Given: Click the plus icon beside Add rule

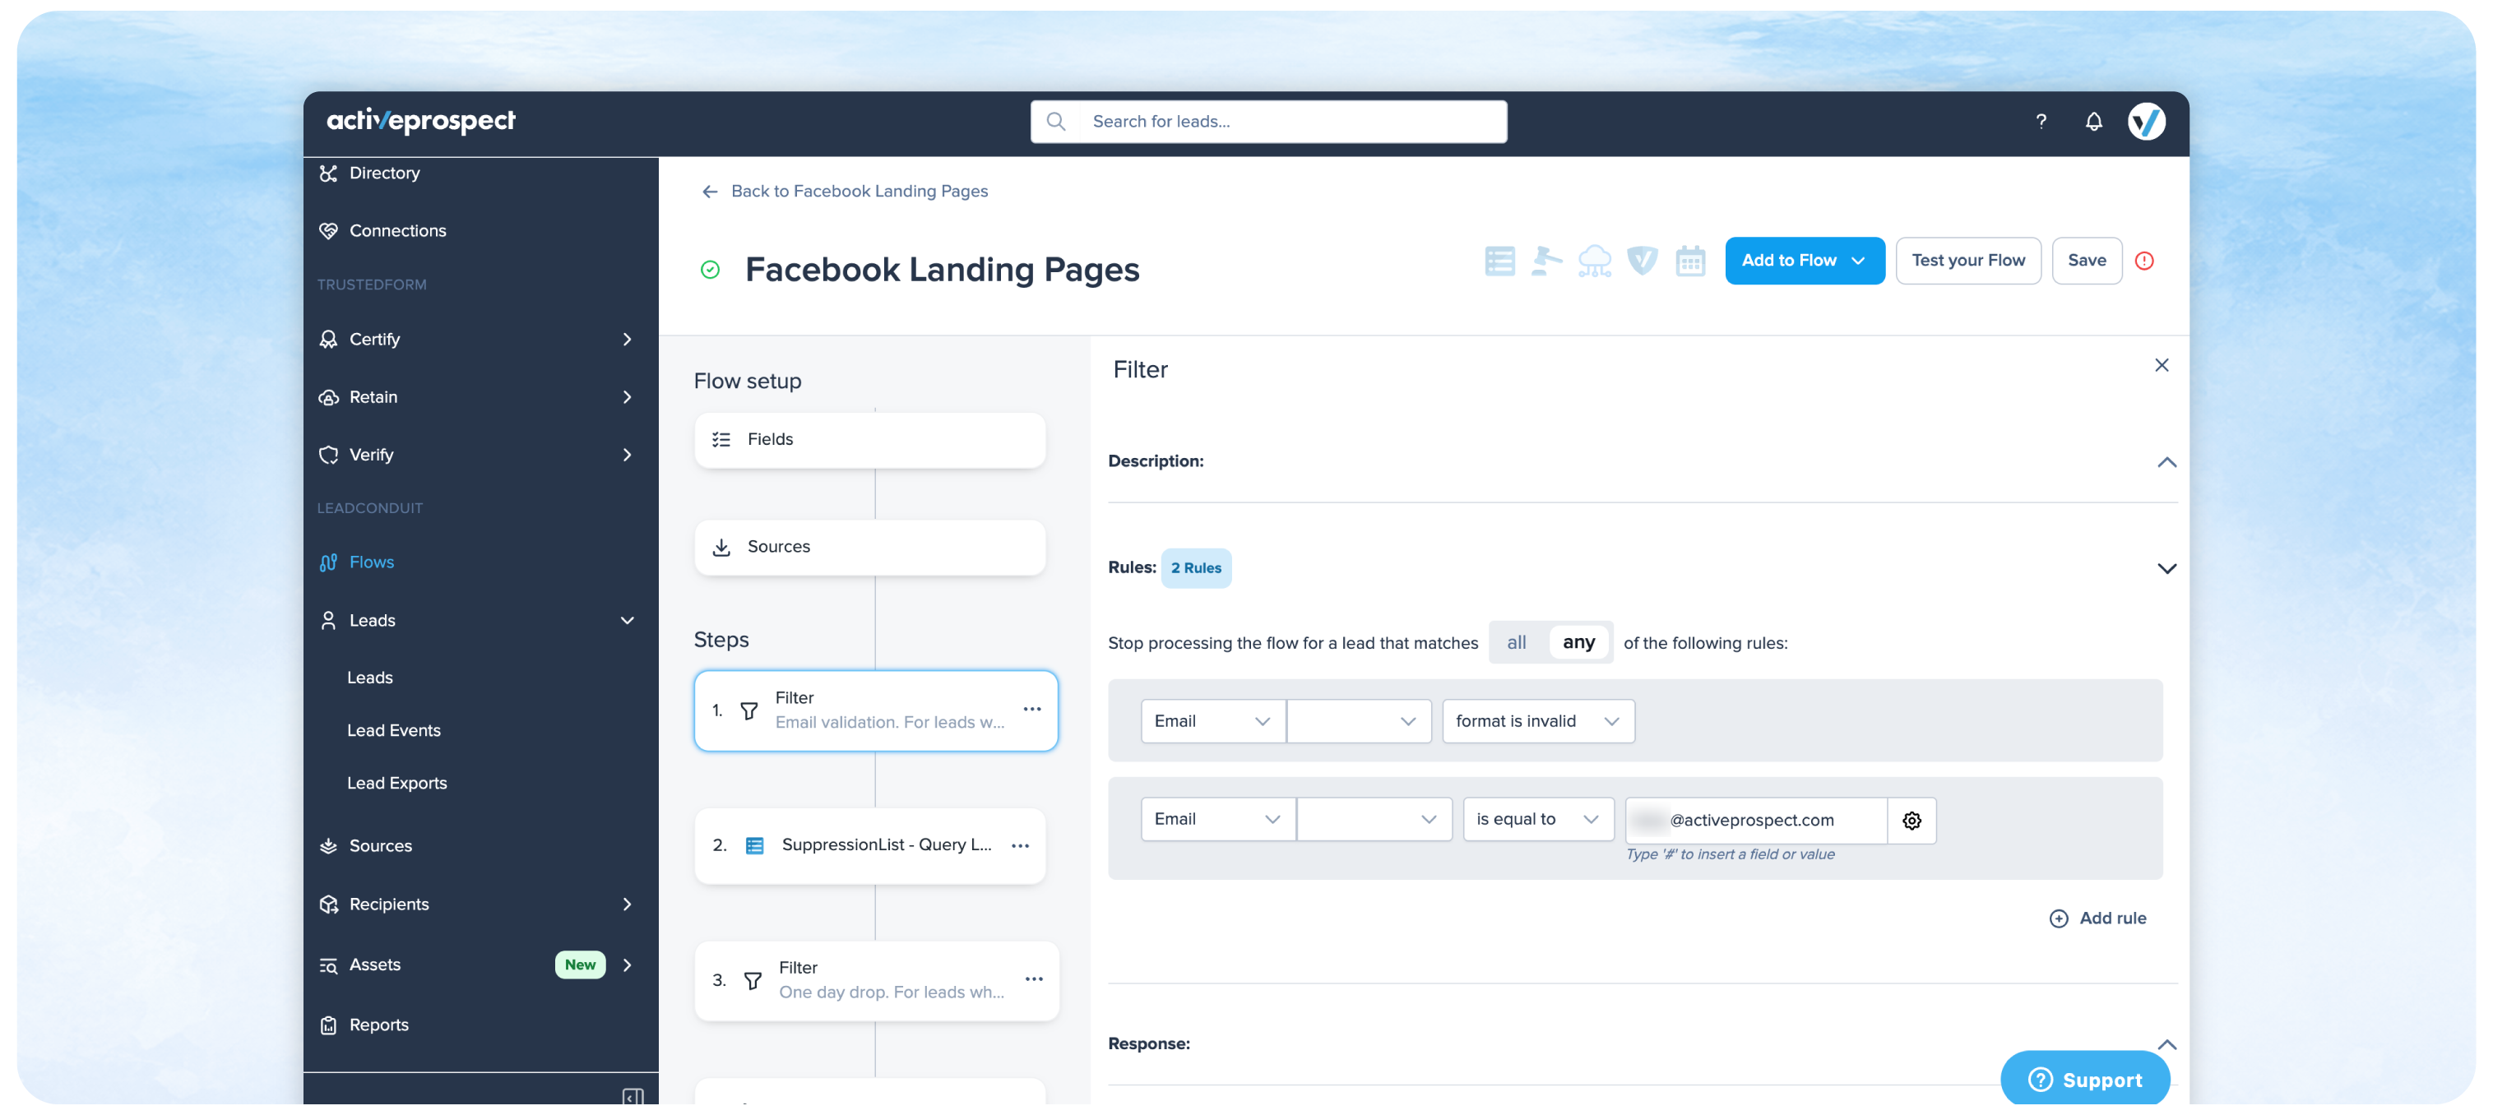Looking at the screenshot, I should [2059, 918].
